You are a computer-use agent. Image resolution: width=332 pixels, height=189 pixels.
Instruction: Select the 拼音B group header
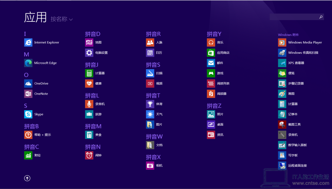pos(31,126)
